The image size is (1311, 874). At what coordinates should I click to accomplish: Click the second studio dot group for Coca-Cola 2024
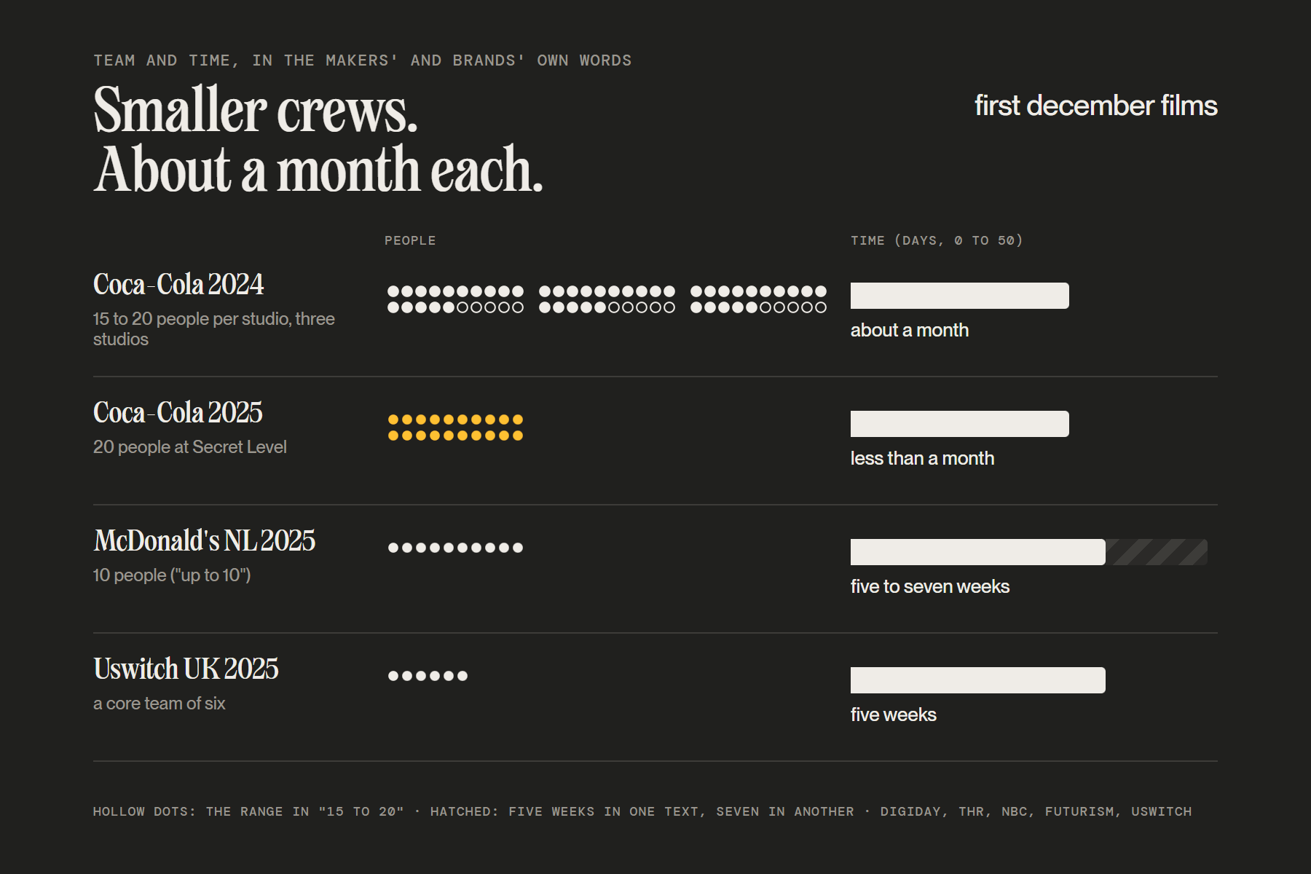[x=607, y=299]
